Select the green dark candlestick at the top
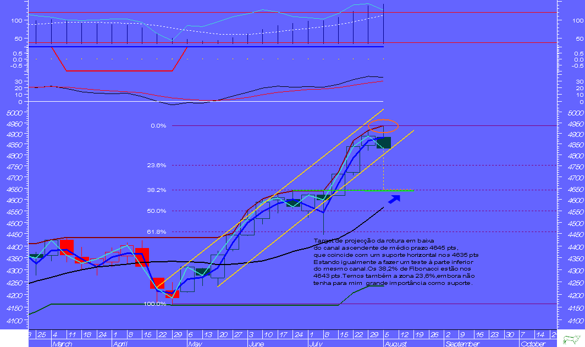Image resolution: width=585 pixels, height=347 pixels. pyautogui.click(x=383, y=142)
